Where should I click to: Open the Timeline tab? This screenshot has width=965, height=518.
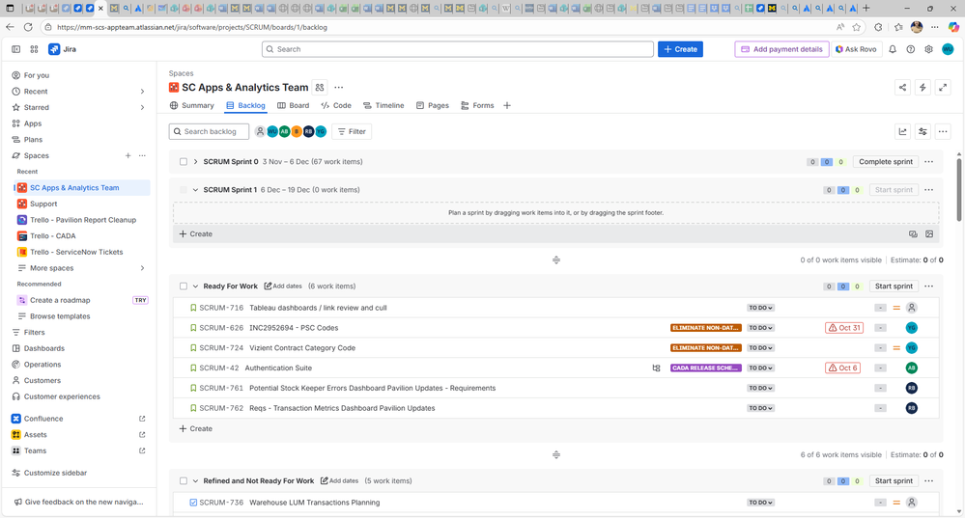383,106
